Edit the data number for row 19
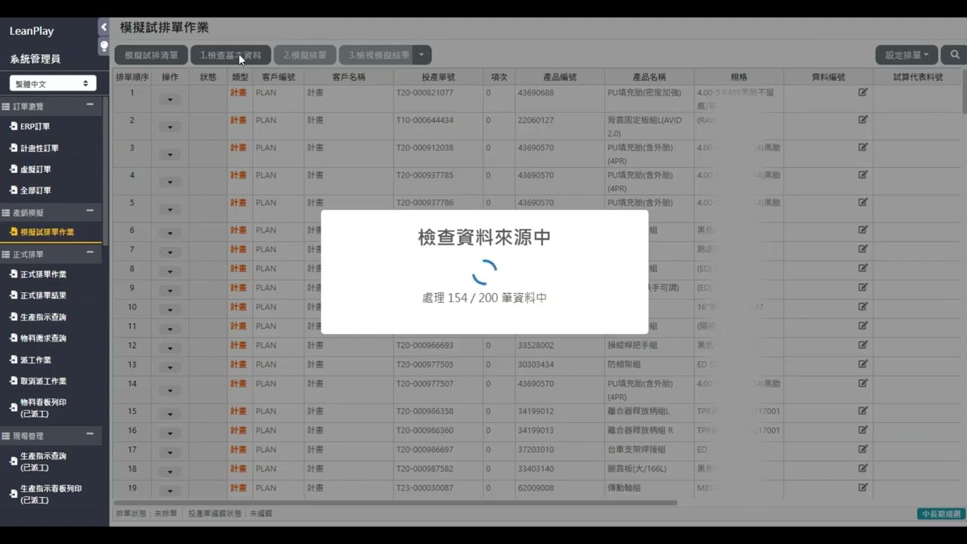967x544 pixels. pos(863,488)
